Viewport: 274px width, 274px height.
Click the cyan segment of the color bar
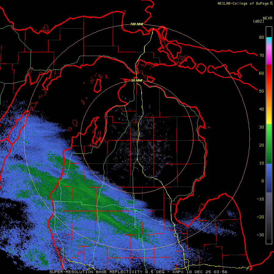pyautogui.click(x=269, y=40)
